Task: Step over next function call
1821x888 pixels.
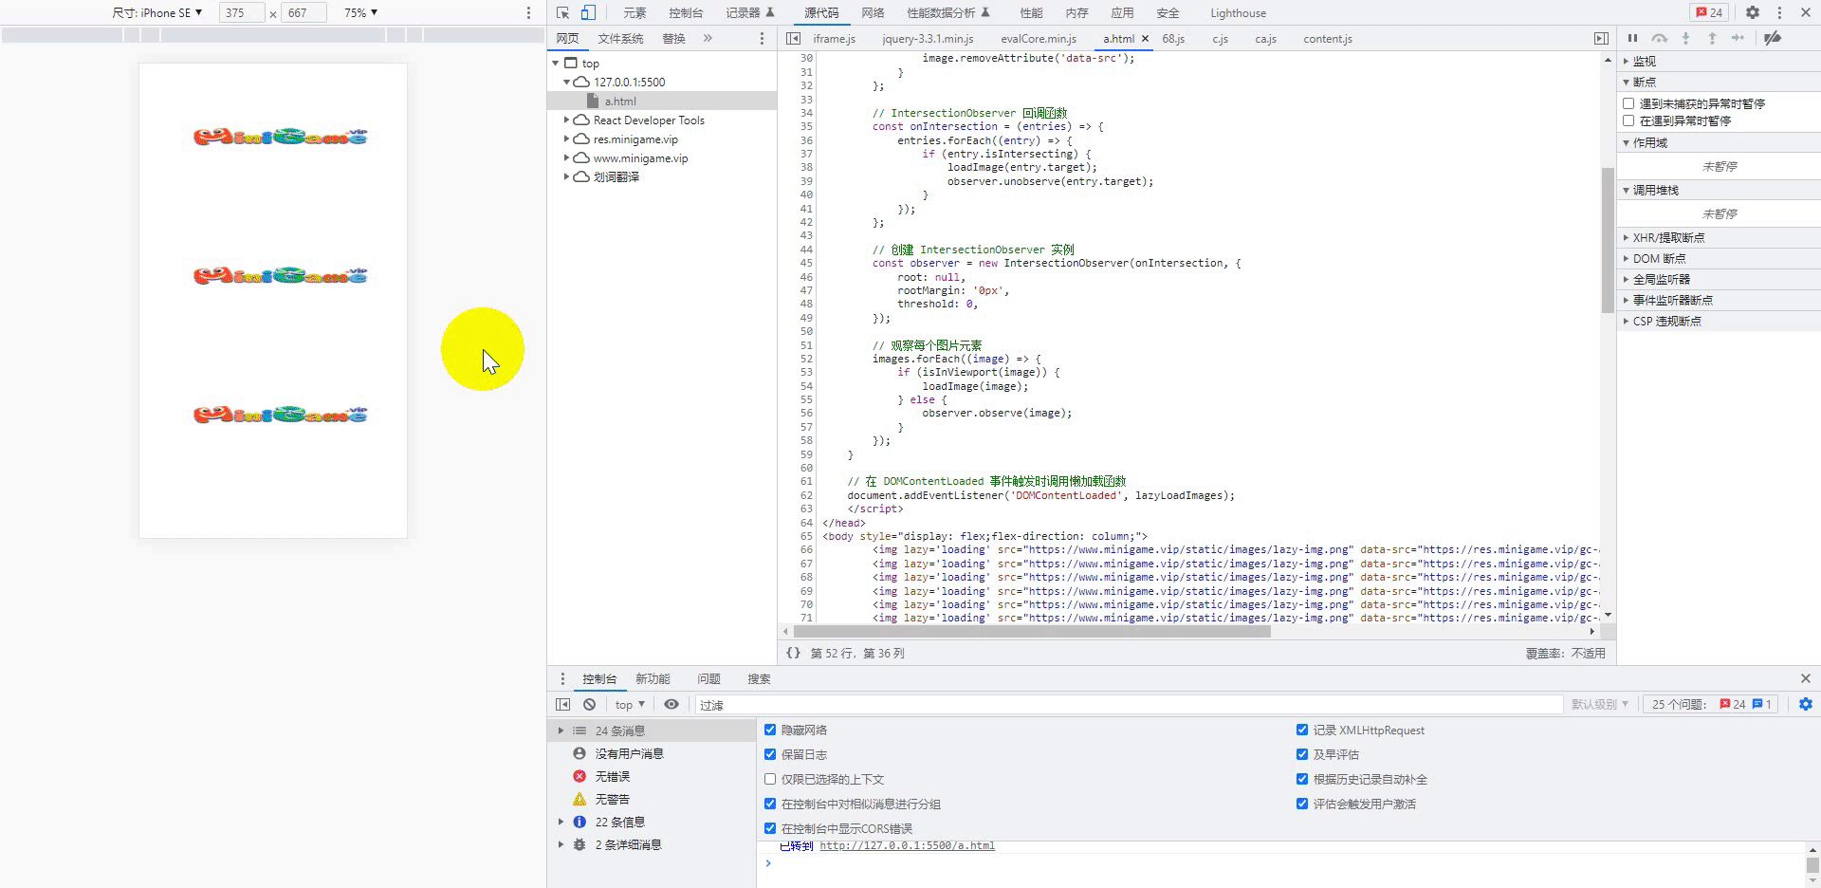Action: tap(1659, 38)
